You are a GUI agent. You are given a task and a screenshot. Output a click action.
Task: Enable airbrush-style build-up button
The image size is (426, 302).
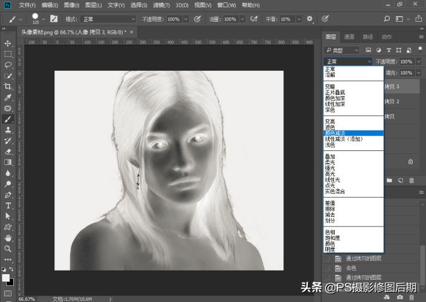(254, 19)
